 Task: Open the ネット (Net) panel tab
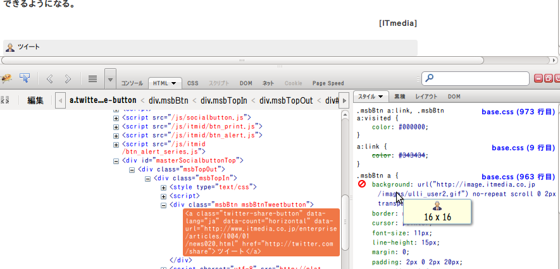(268, 83)
